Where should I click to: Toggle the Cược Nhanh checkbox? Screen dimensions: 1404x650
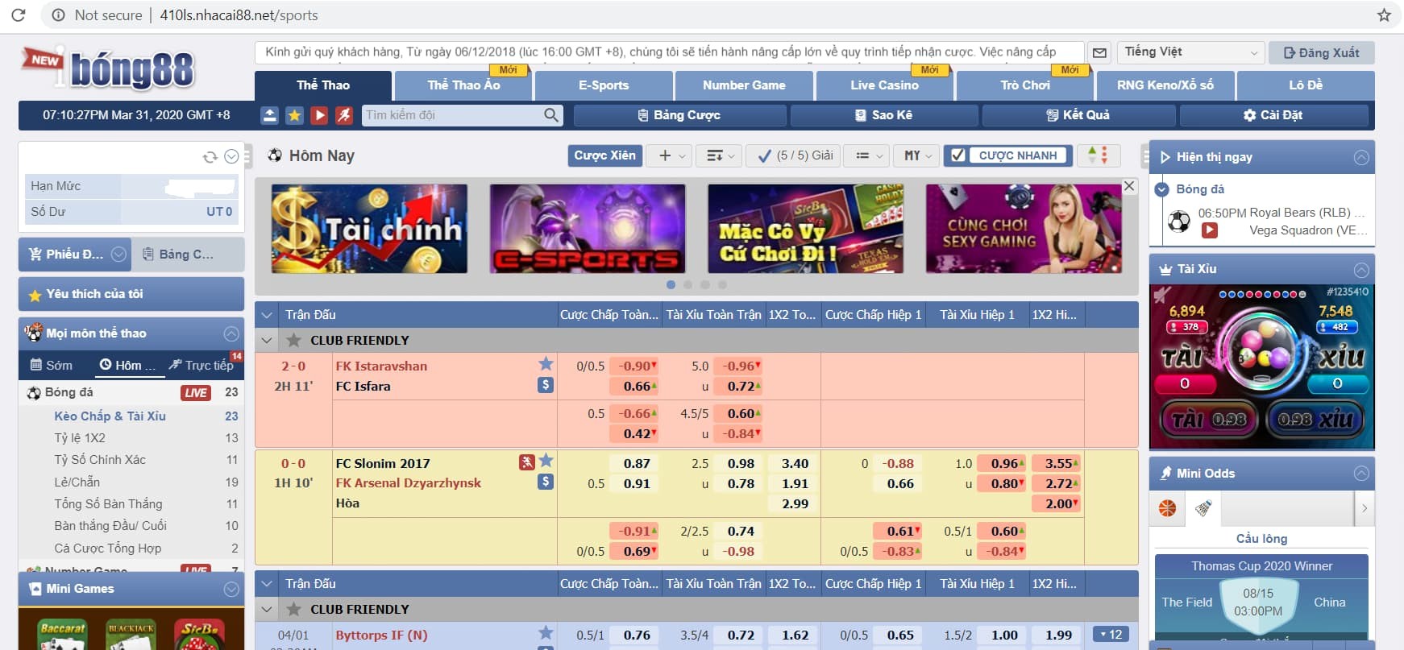pos(957,155)
